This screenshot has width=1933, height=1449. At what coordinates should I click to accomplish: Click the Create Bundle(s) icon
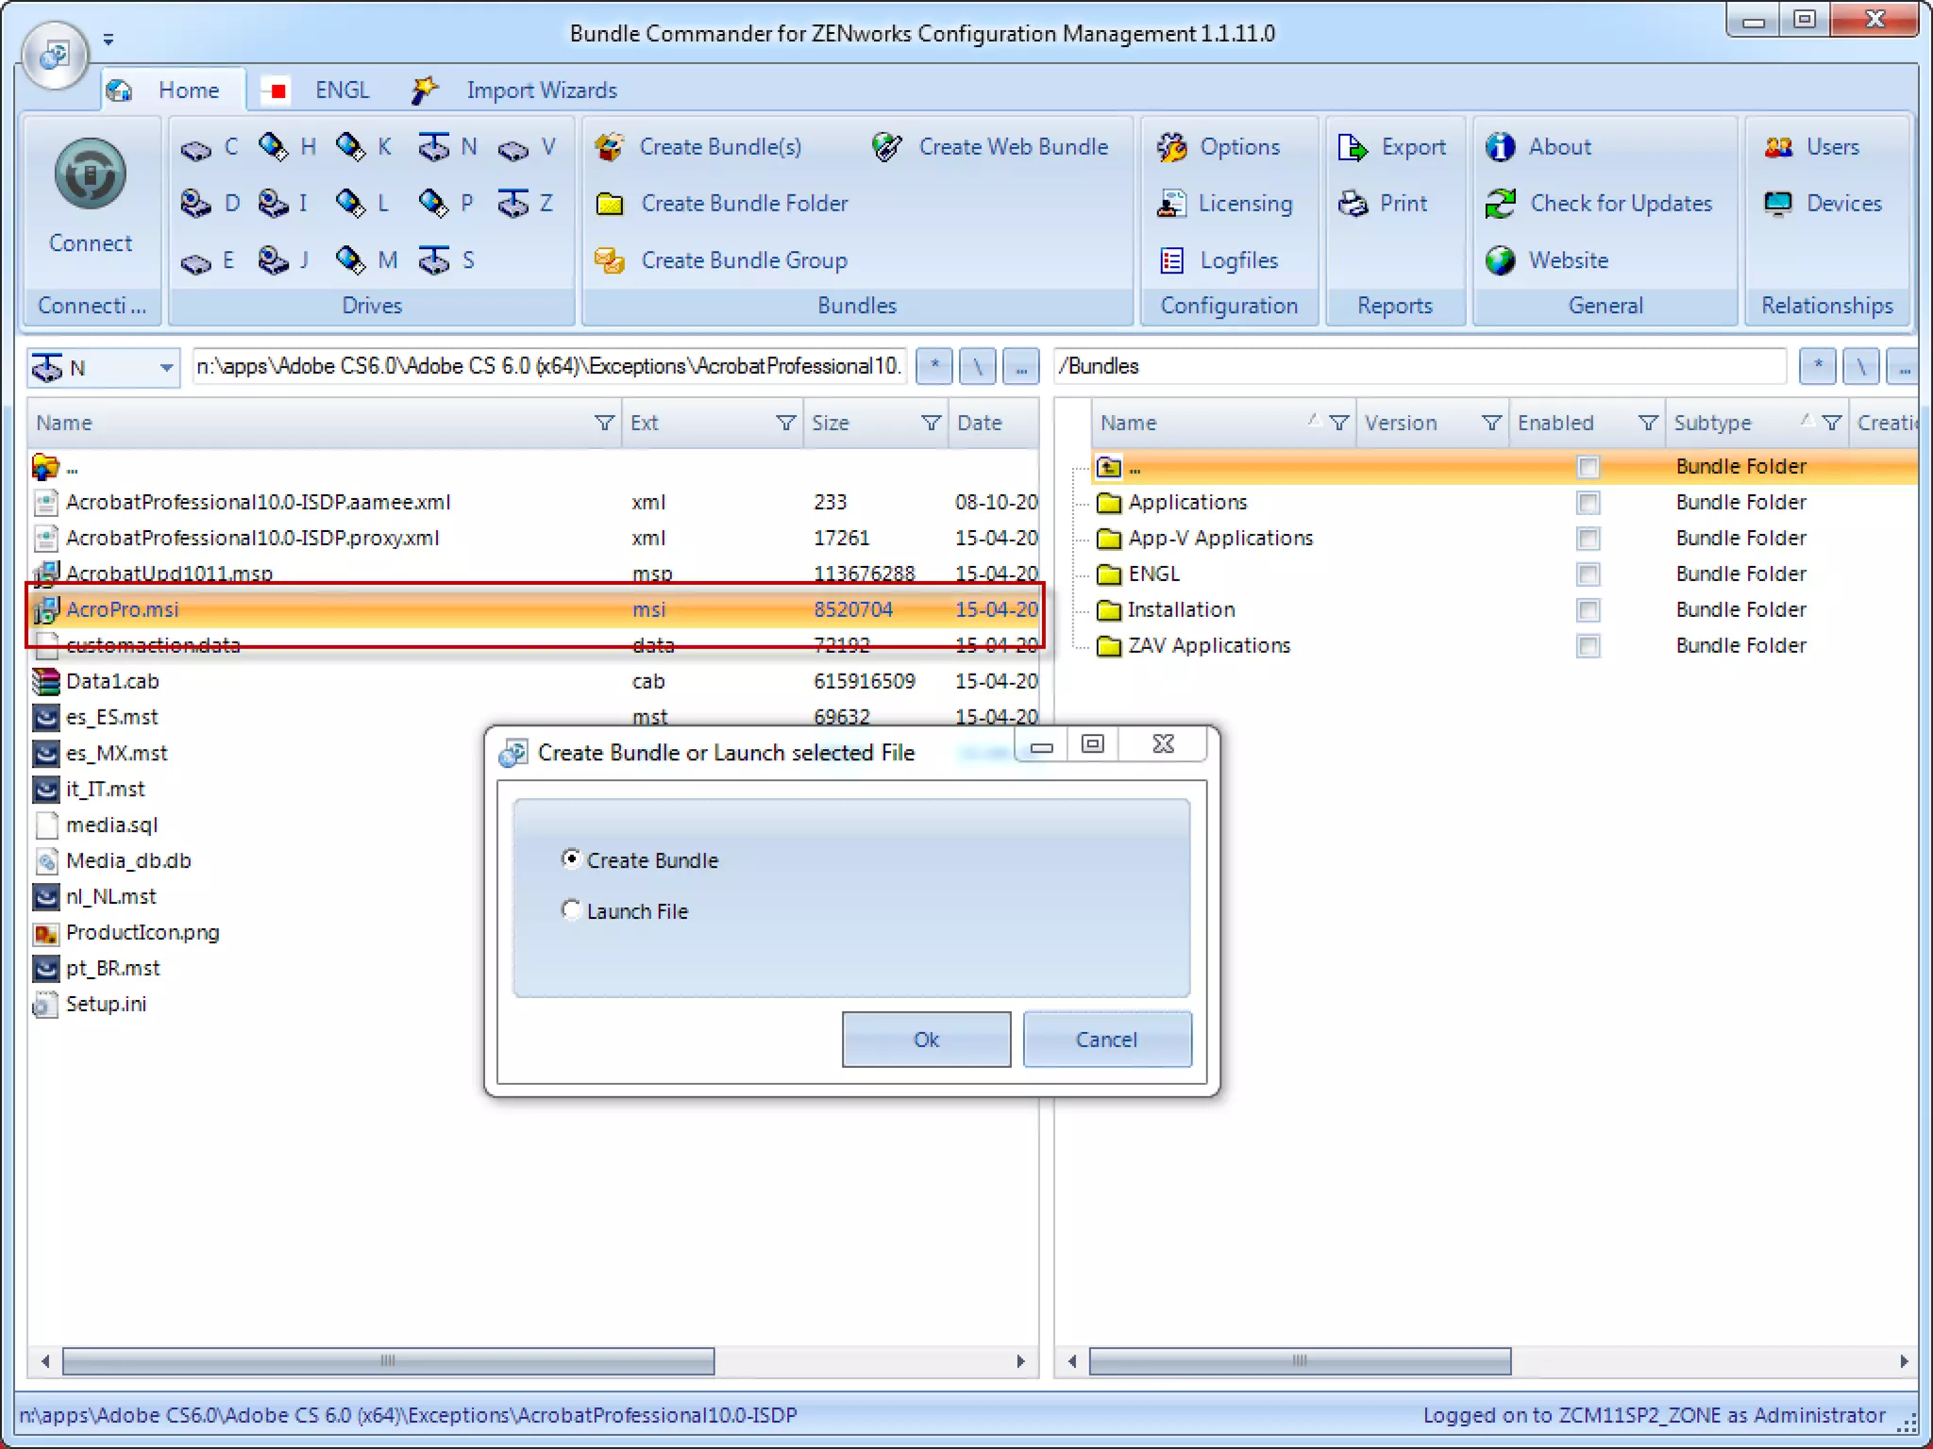point(610,147)
